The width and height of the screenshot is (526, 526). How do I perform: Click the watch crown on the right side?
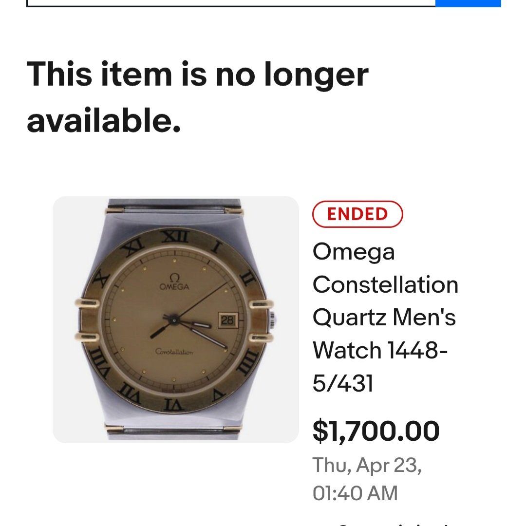[274, 320]
